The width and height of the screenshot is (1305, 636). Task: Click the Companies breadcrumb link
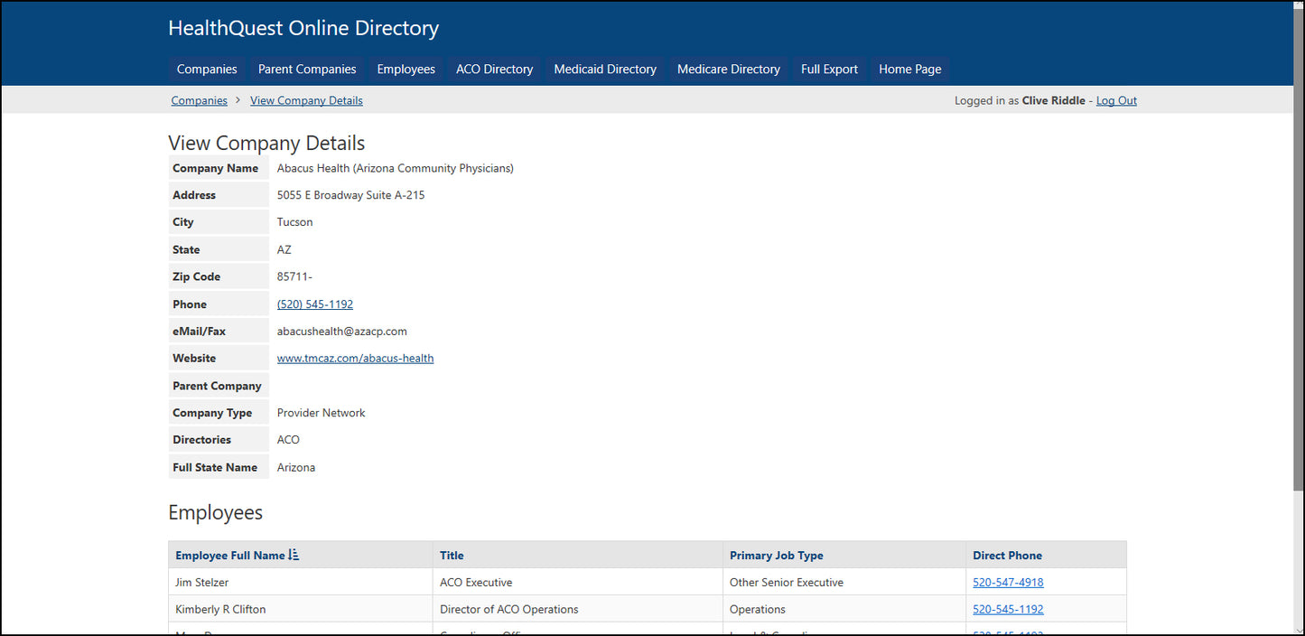[200, 101]
